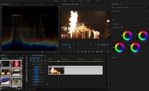
Task: Play the Program Monitor preview
Action: (x=85, y=52)
